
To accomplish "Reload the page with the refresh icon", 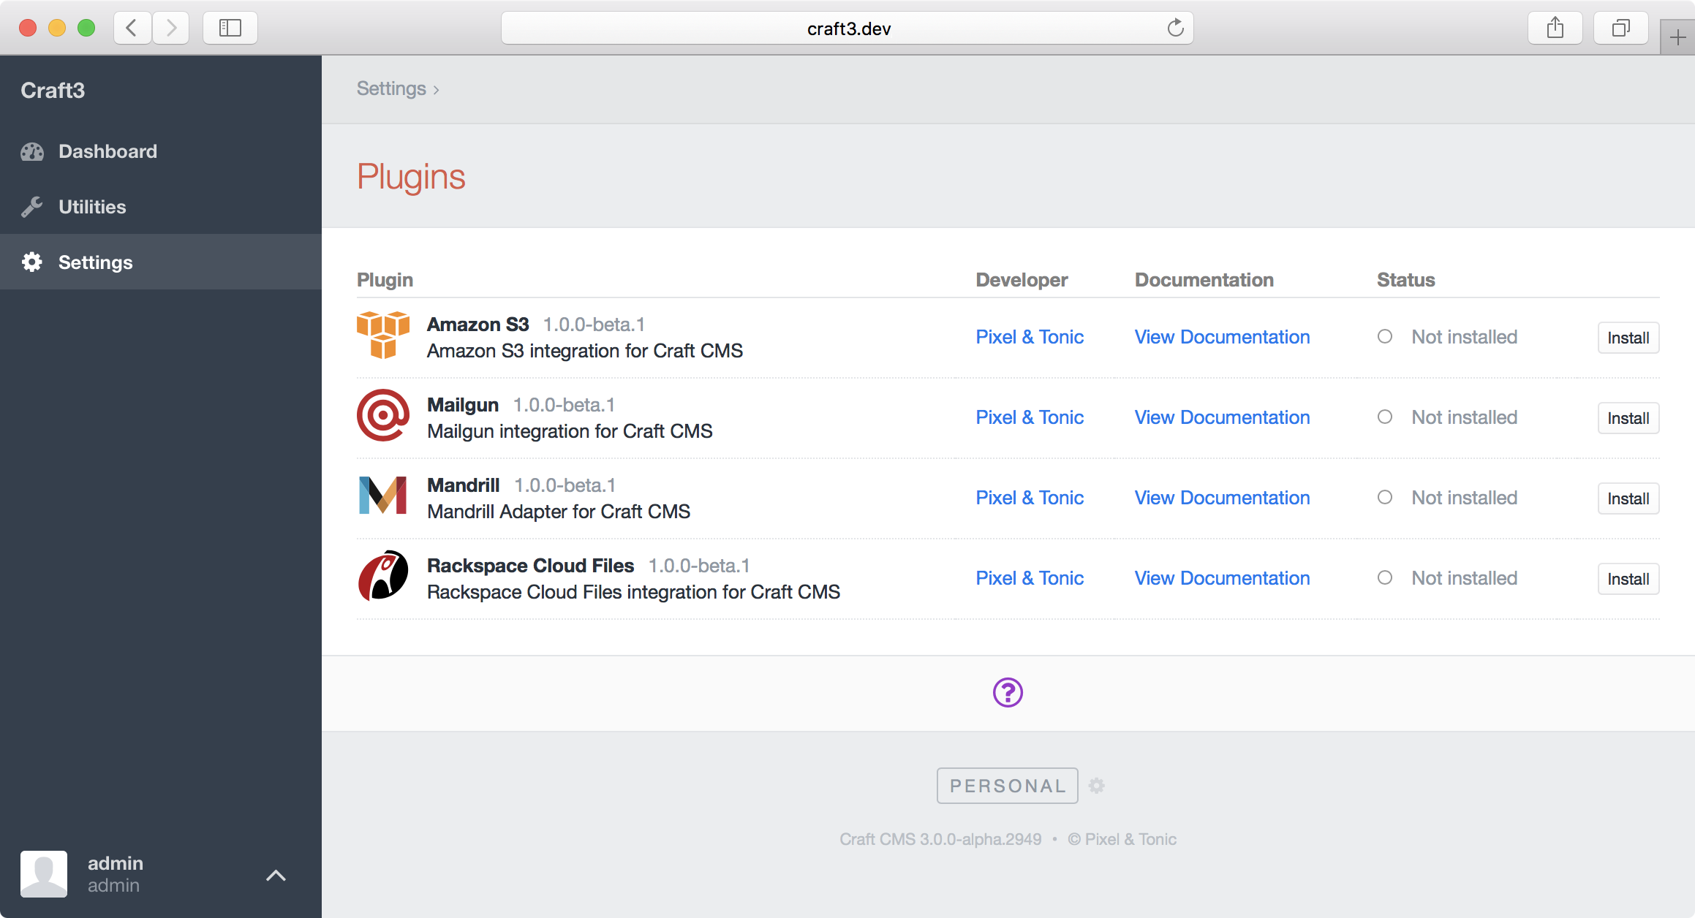I will click(x=1175, y=28).
